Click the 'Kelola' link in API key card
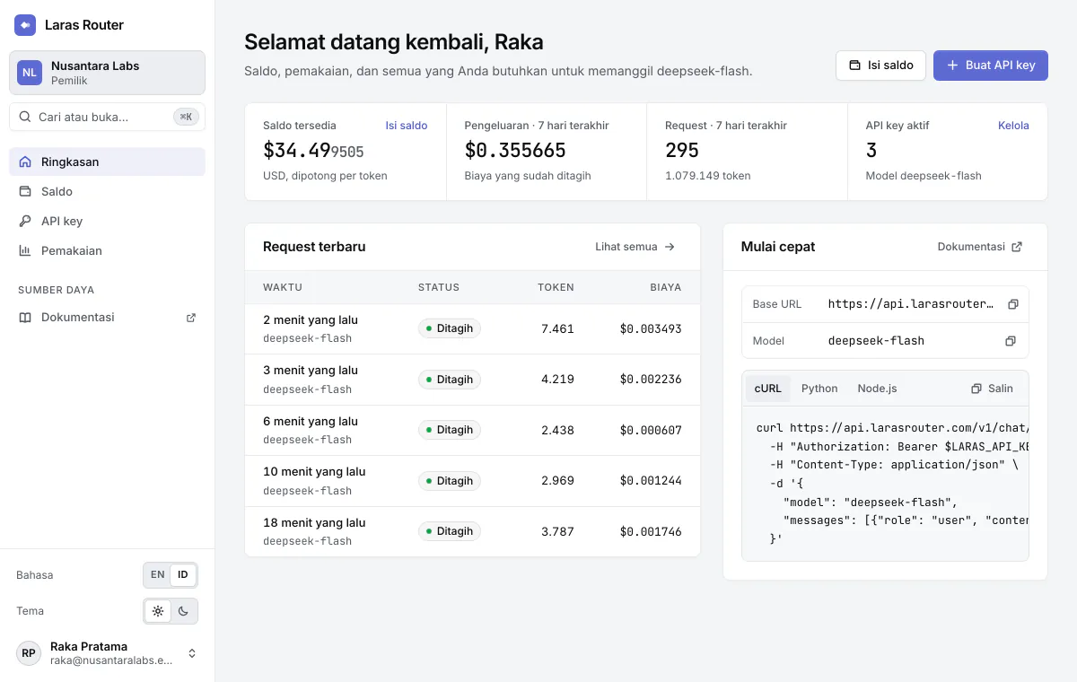 pyautogui.click(x=1013, y=126)
